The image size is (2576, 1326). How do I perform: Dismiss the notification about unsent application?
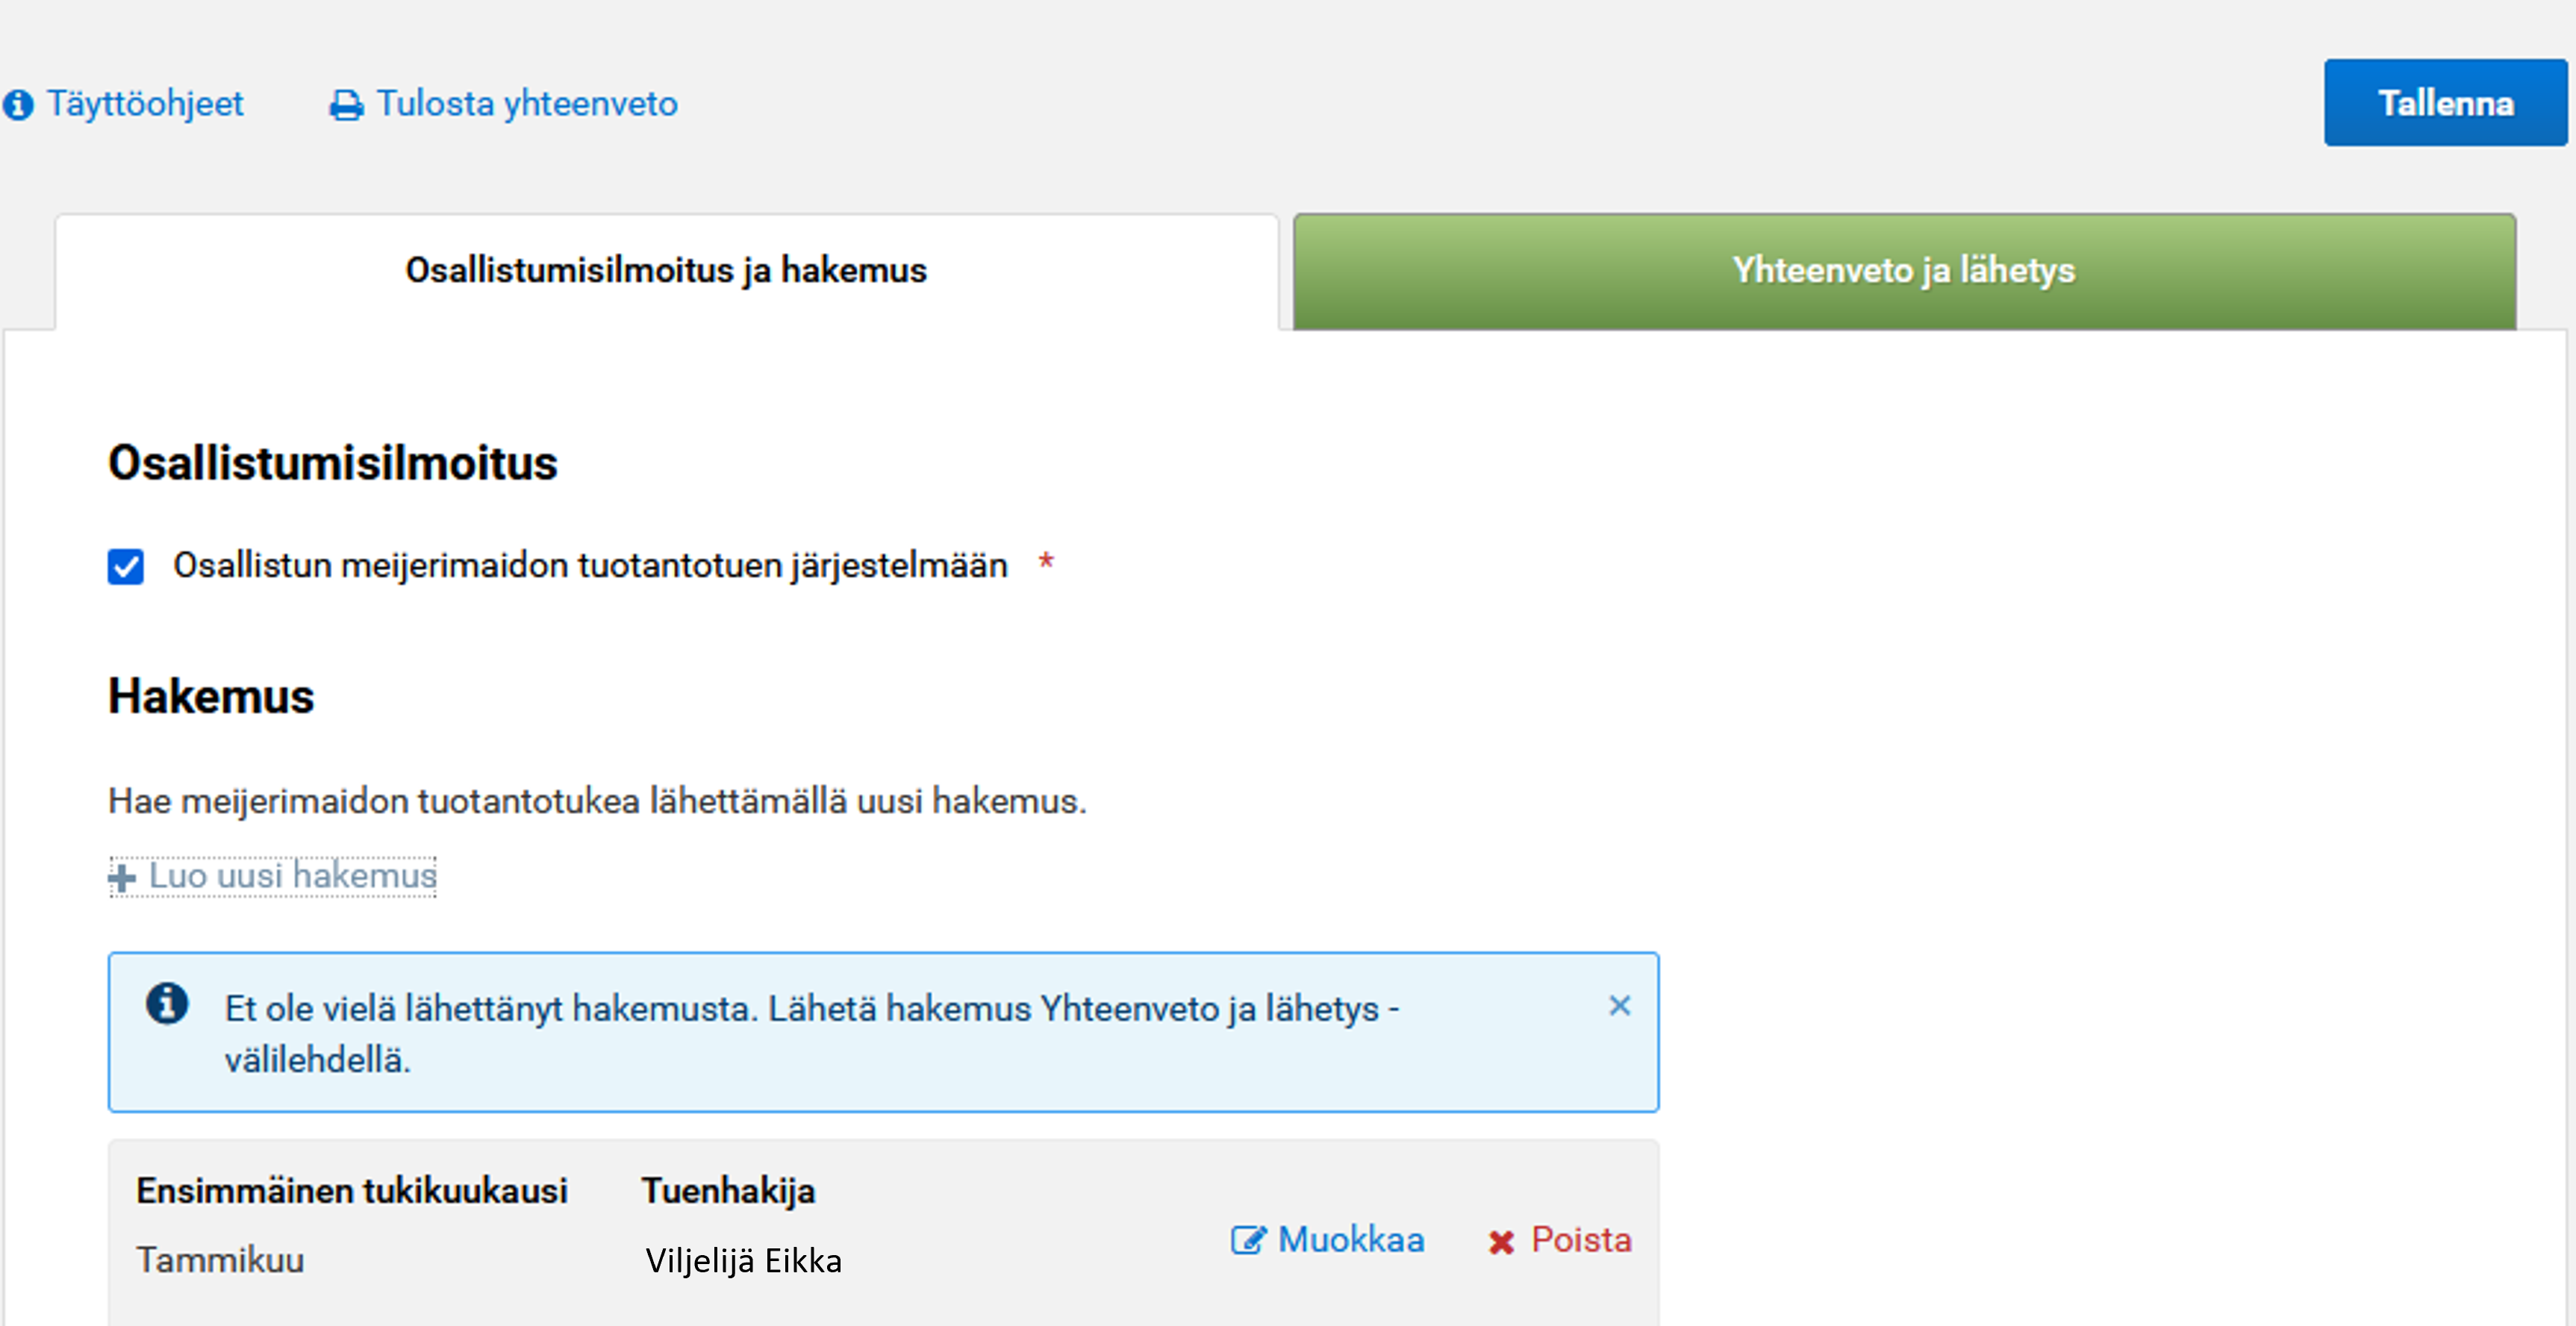click(x=1620, y=1006)
